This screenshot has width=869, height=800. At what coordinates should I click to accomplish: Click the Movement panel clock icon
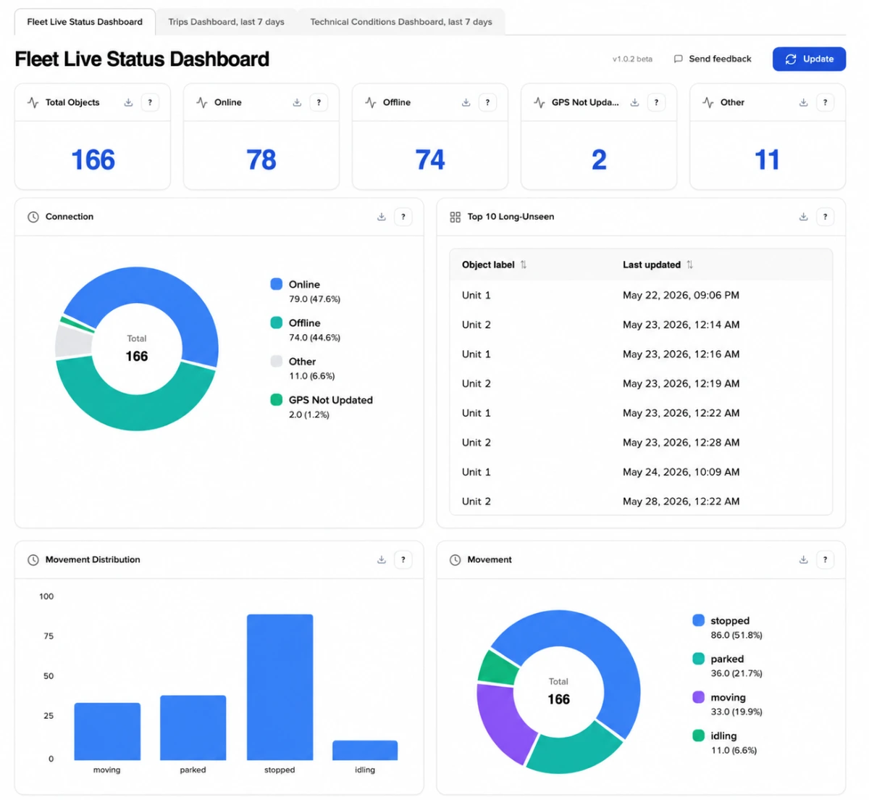tap(455, 559)
